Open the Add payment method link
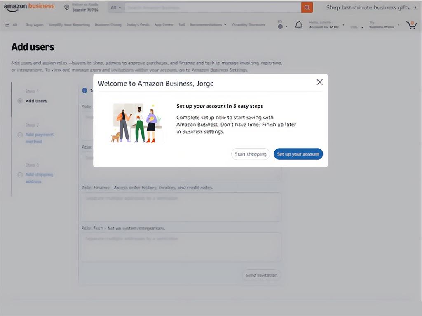422x316 pixels. tap(39, 138)
